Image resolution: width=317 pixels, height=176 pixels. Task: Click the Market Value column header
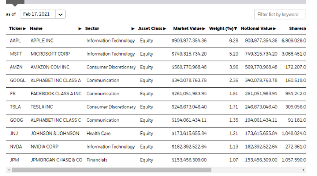pos(187,29)
